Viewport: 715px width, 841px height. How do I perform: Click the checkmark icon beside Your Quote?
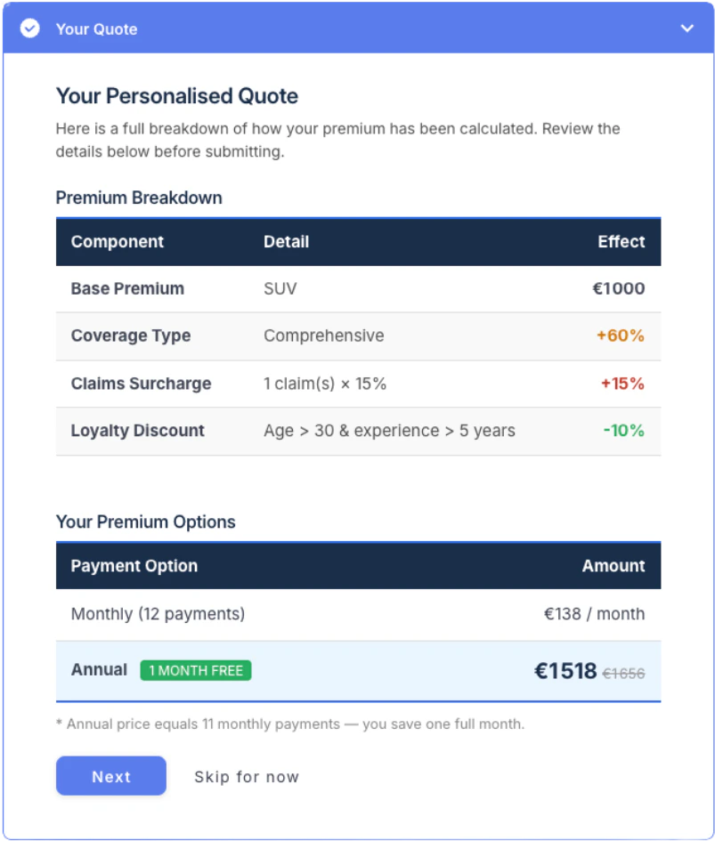pyautogui.click(x=29, y=28)
